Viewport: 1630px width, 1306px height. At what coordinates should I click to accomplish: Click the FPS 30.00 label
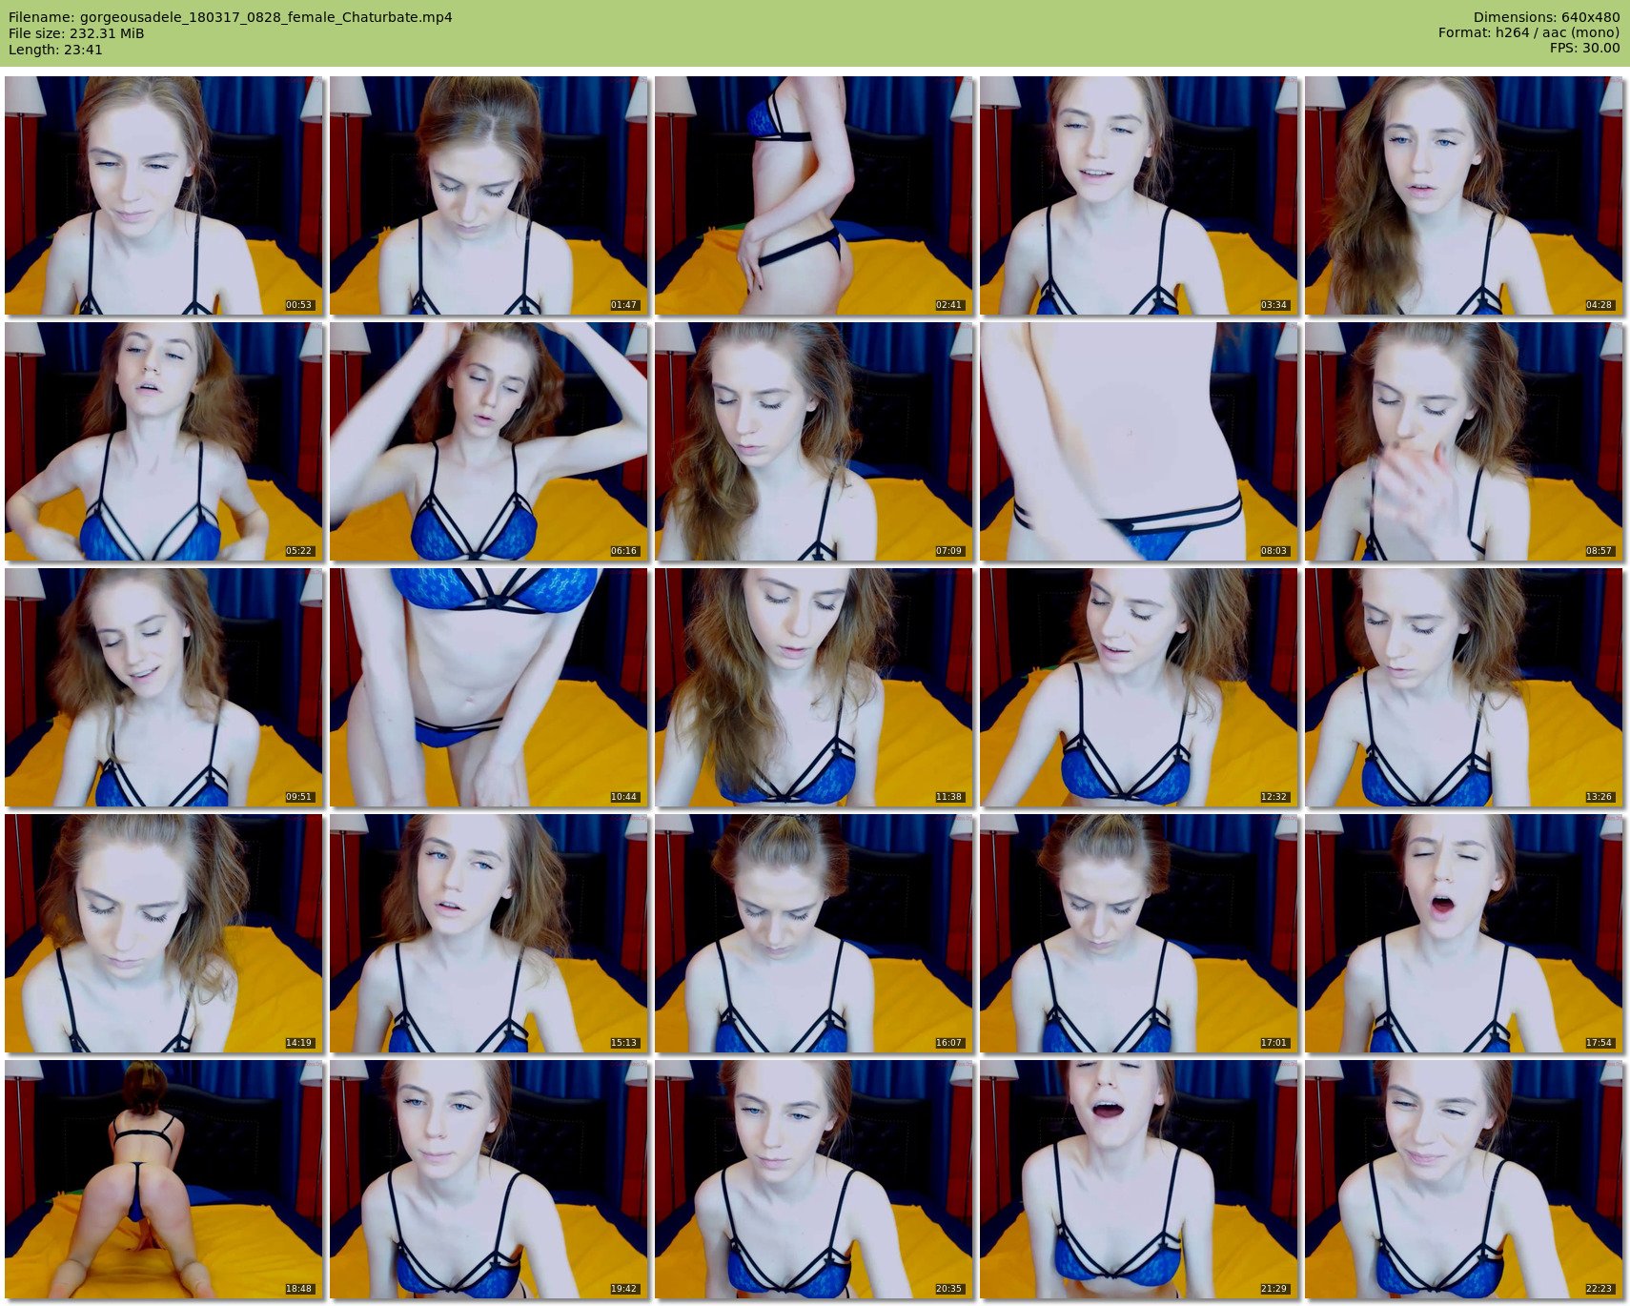tap(1584, 48)
